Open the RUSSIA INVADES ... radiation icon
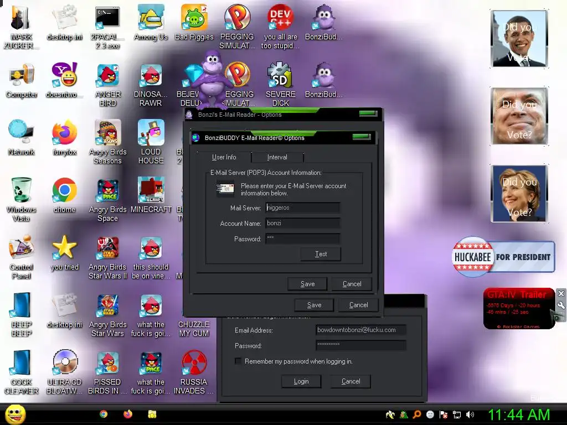Screen dimensions: 567x425 tap(194, 372)
